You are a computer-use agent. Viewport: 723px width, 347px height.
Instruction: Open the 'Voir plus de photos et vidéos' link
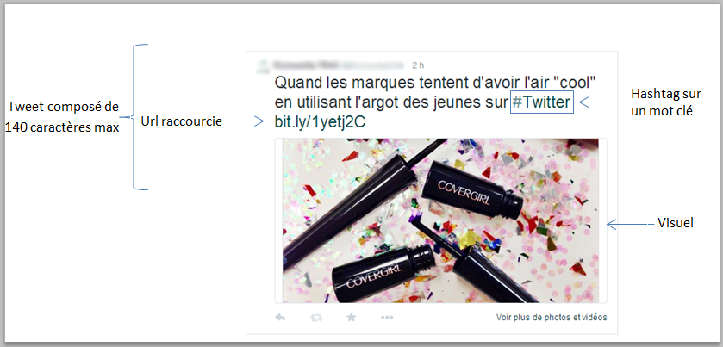[552, 318]
